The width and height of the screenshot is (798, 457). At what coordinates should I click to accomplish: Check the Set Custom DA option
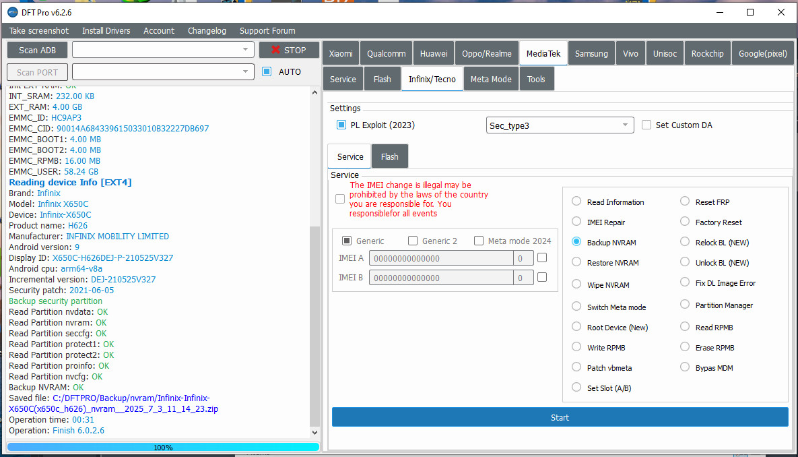coord(646,125)
